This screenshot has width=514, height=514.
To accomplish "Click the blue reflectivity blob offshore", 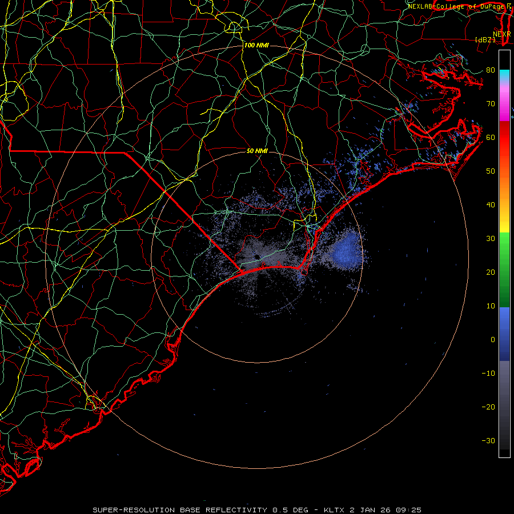I will point(347,250).
